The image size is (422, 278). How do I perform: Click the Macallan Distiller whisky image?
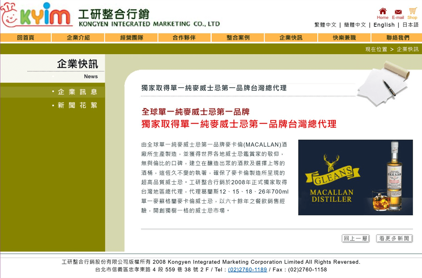pyautogui.click(x=355, y=177)
